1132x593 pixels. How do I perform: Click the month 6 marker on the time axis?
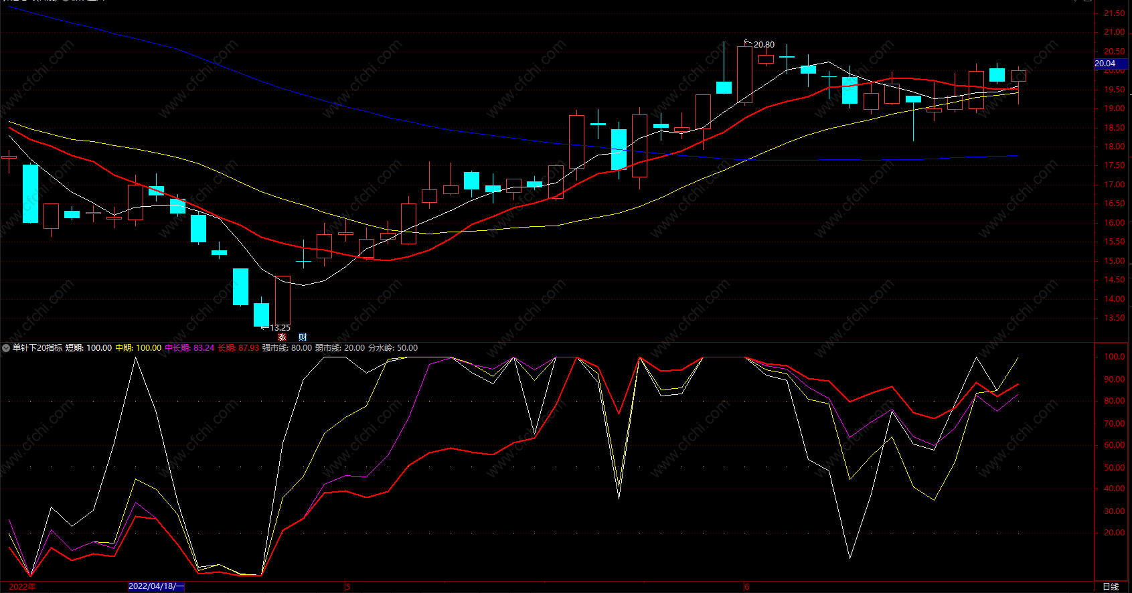coord(747,587)
